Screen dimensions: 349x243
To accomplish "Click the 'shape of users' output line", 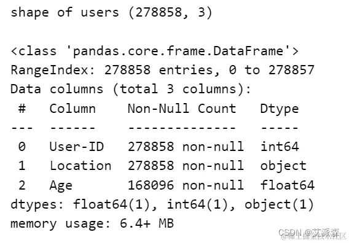I will 111,12.
